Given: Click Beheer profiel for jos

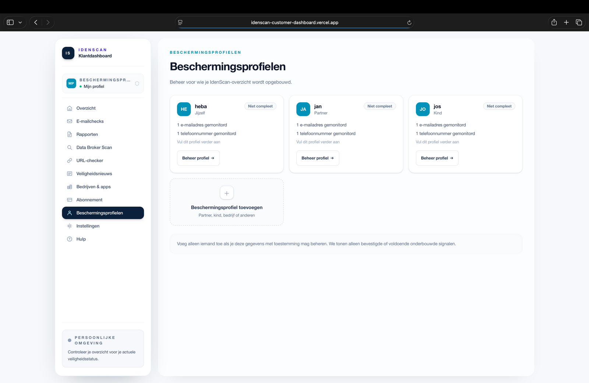Looking at the screenshot, I should click(x=437, y=158).
